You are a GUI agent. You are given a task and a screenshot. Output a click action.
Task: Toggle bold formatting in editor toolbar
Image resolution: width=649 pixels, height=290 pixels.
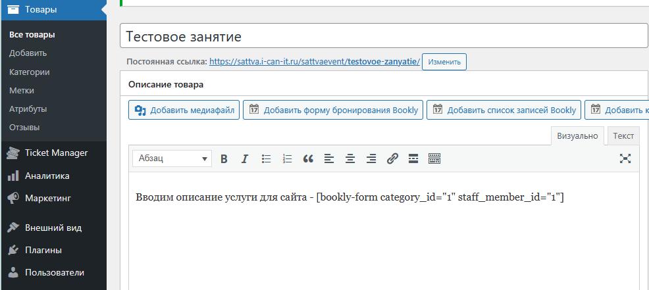pos(224,158)
